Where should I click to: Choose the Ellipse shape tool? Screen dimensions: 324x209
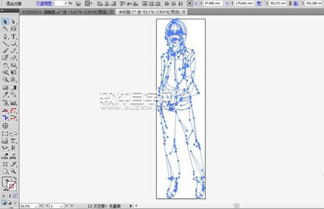[x=13, y=44]
